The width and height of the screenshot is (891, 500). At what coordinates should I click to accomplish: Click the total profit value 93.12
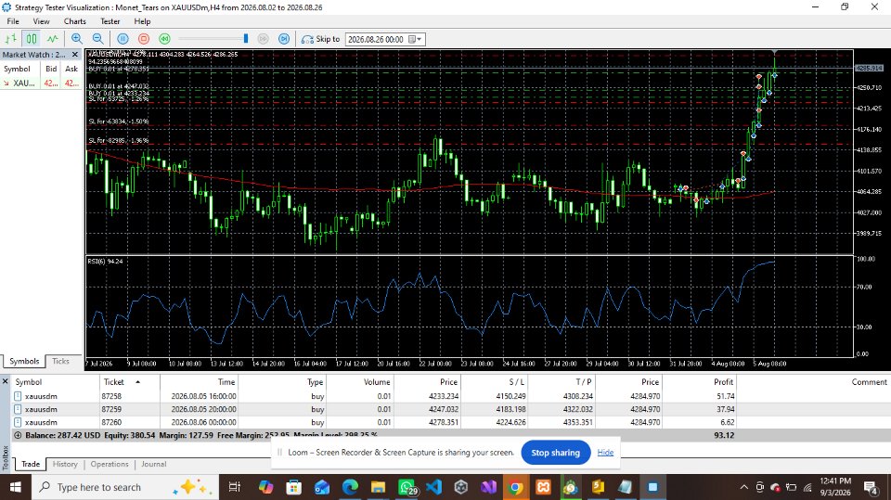(724, 435)
